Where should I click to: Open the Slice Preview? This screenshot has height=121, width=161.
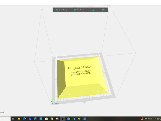[x=79, y=10]
